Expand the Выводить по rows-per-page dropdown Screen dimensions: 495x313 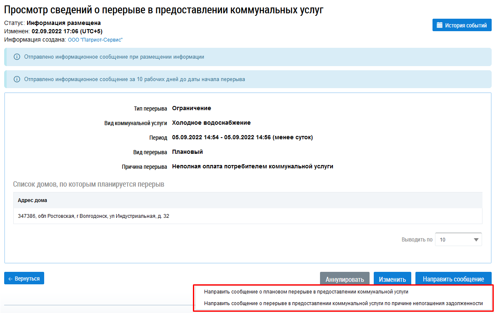[x=458, y=240]
